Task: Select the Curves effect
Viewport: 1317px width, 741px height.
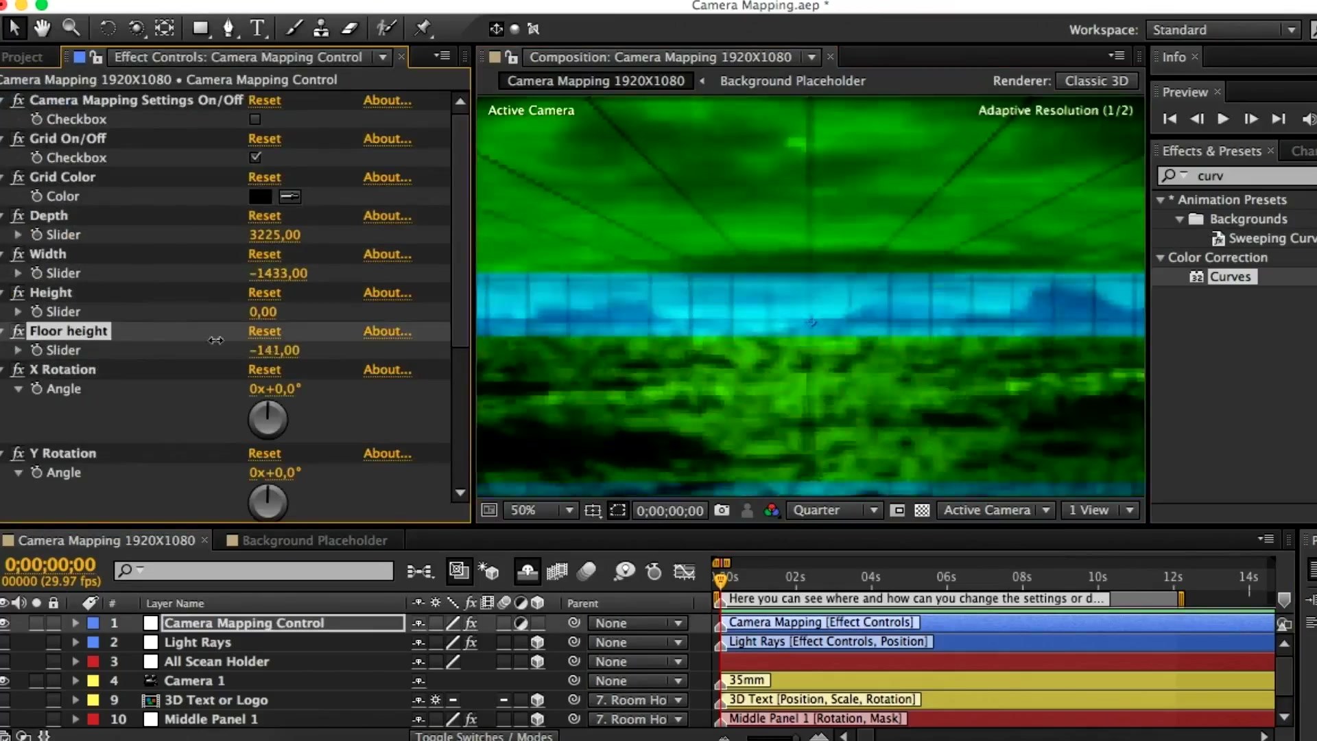Action: pyautogui.click(x=1230, y=277)
